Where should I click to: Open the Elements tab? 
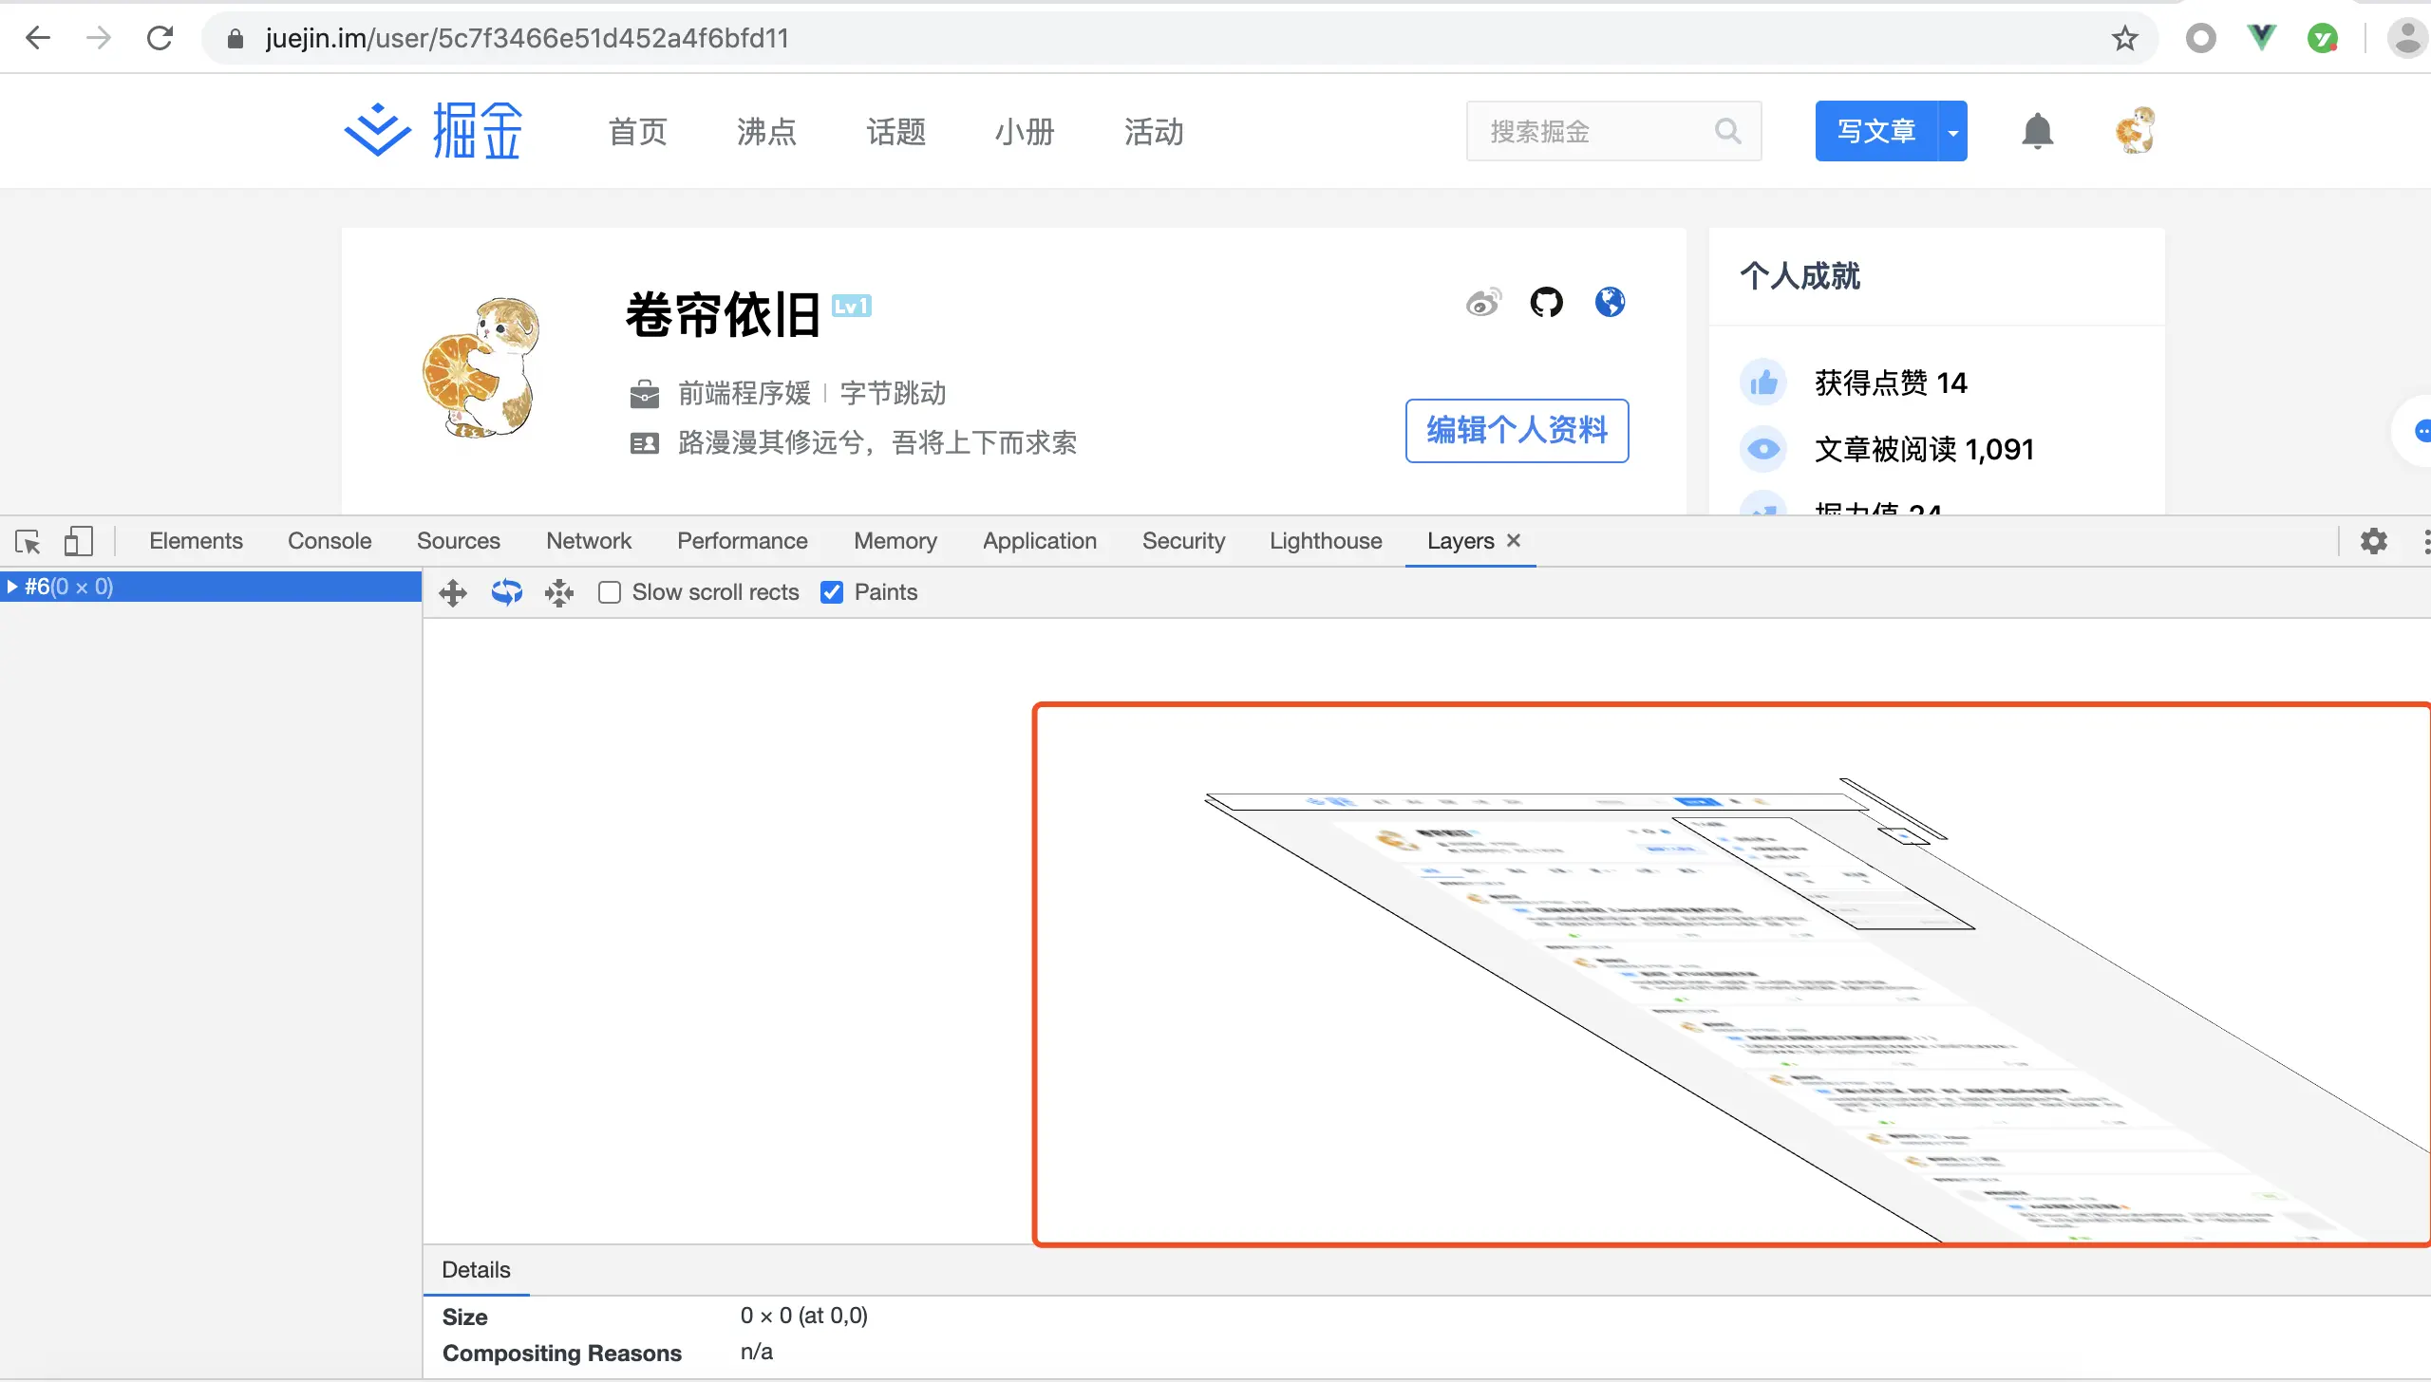(196, 541)
